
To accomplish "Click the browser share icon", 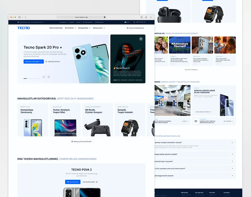I will pos(146,17).
